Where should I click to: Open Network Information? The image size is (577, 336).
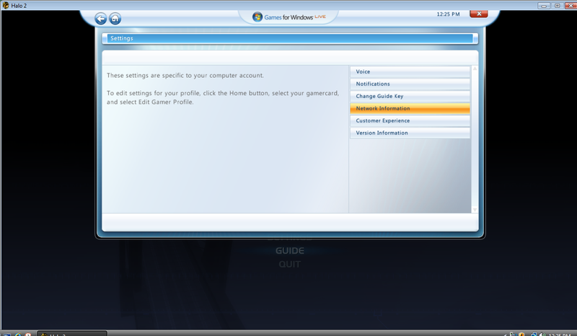click(410, 108)
